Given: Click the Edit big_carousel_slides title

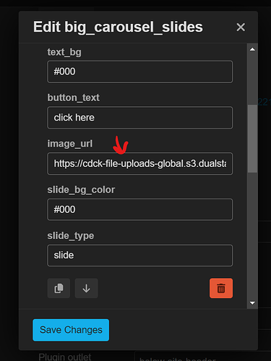Looking at the screenshot, I should pyautogui.click(x=118, y=27).
